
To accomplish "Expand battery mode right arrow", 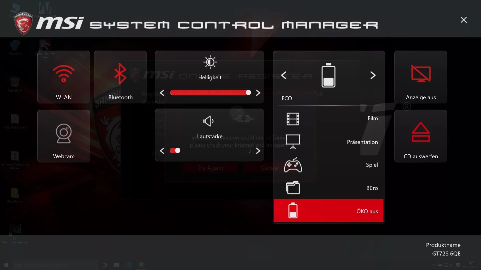I will click(x=372, y=75).
